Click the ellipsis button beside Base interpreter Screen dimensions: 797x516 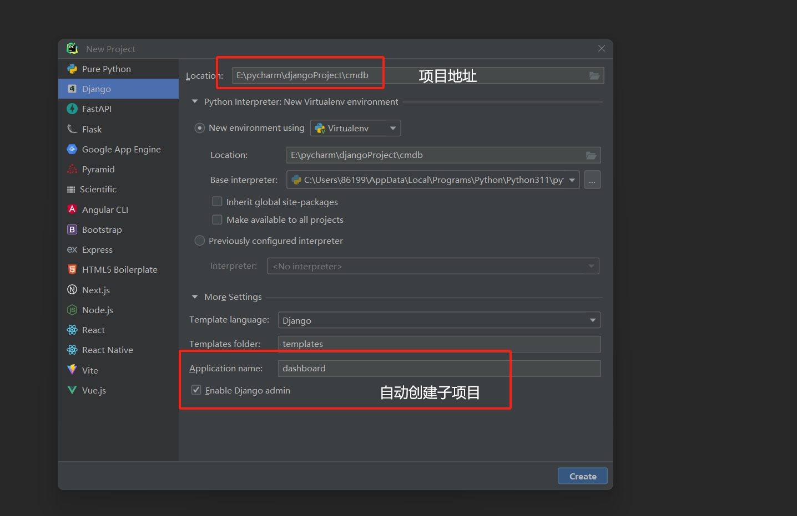tap(592, 180)
